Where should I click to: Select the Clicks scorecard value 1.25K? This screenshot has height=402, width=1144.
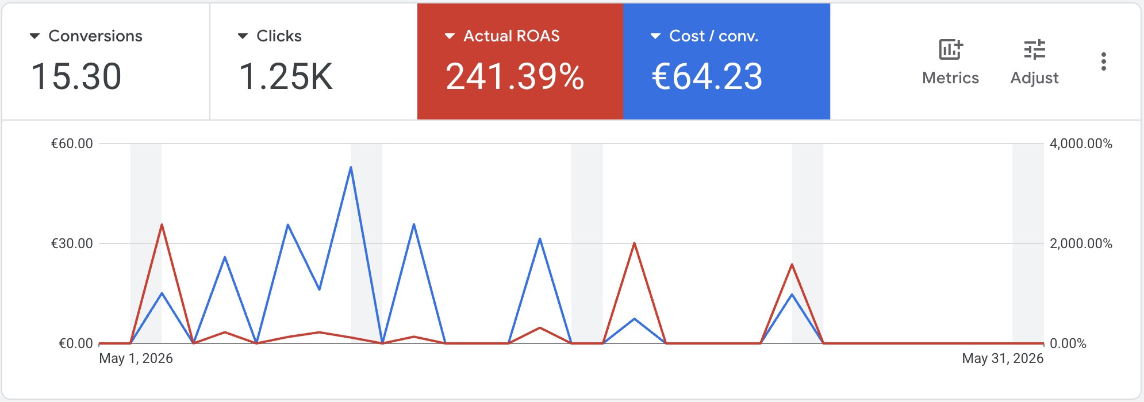click(286, 76)
